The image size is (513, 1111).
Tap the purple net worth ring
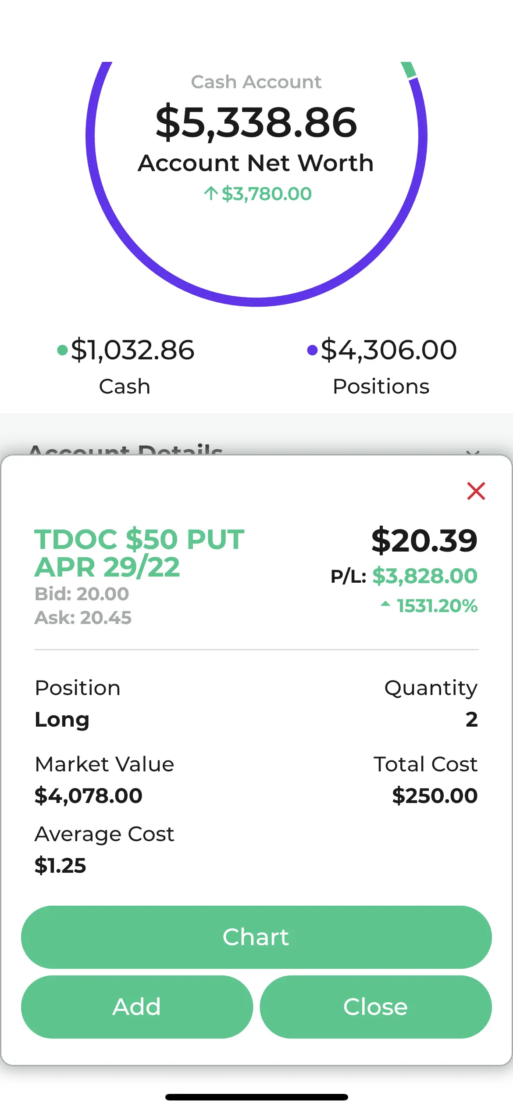(x=256, y=301)
